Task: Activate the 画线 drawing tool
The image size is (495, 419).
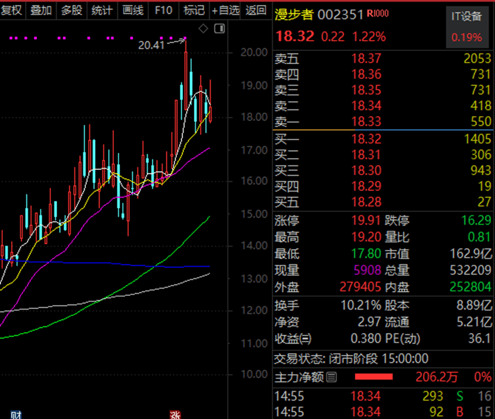Action: coord(133,10)
